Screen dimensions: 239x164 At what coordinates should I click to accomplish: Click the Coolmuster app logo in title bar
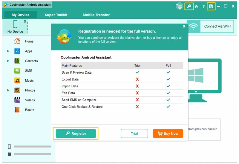5,5
